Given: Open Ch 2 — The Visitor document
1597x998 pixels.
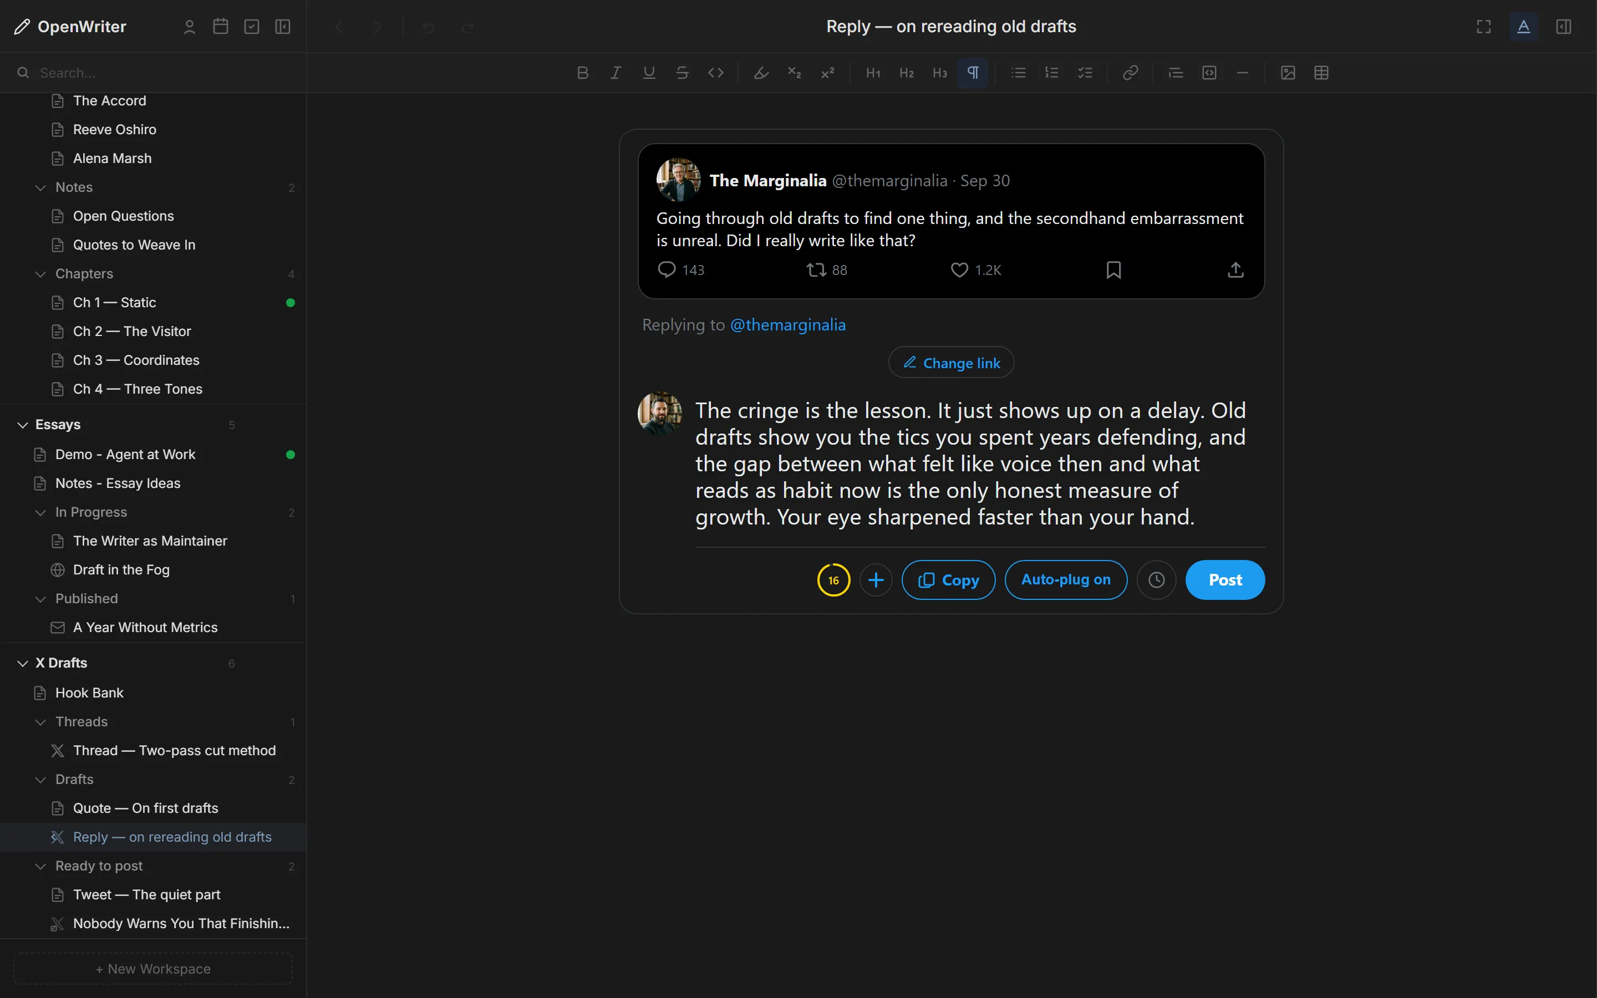Looking at the screenshot, I should [x=153, y=332].
